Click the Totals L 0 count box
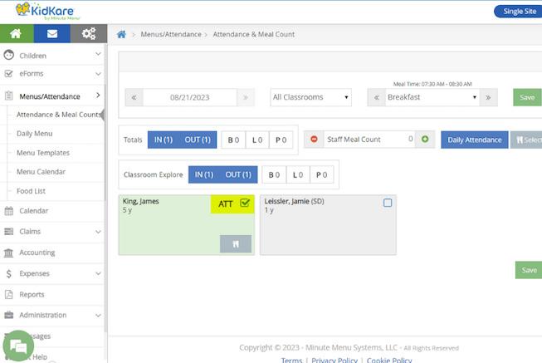The height and width of the screenshot is (363, 542). [257, 140]
